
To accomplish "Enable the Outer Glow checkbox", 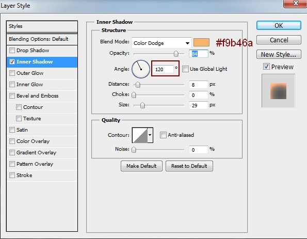I will point(12,73).
